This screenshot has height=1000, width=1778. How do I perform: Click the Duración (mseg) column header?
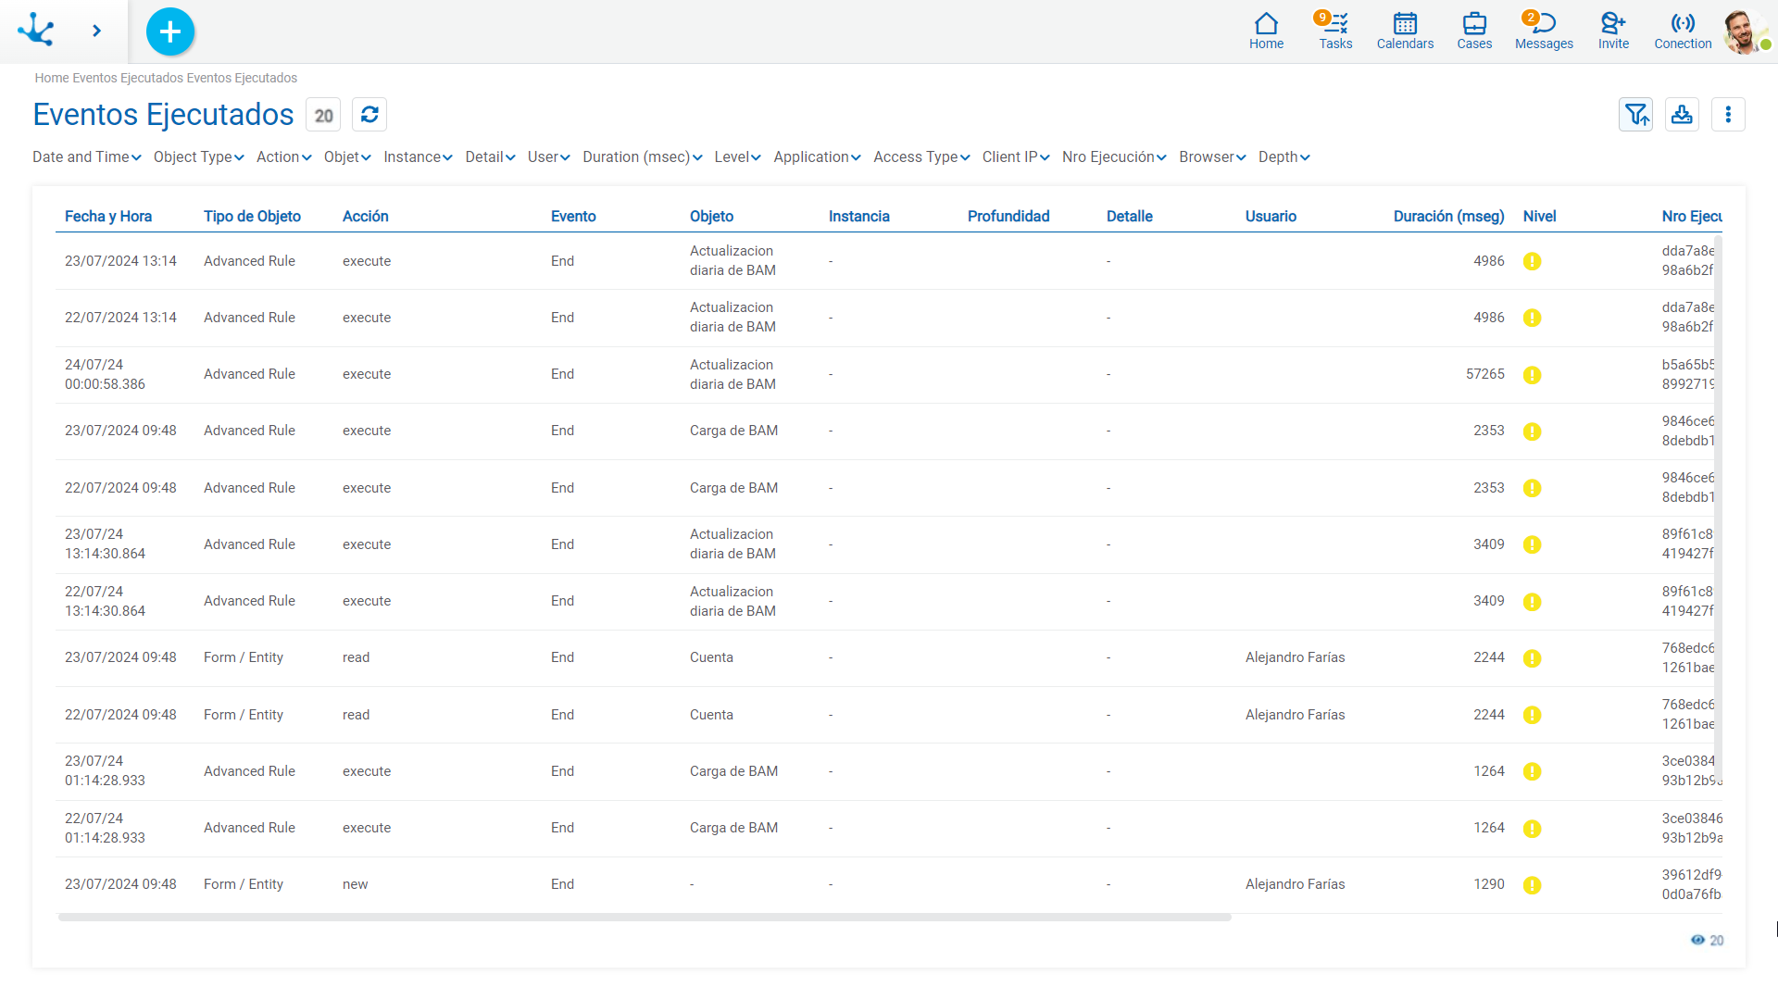click(1448, 217)
